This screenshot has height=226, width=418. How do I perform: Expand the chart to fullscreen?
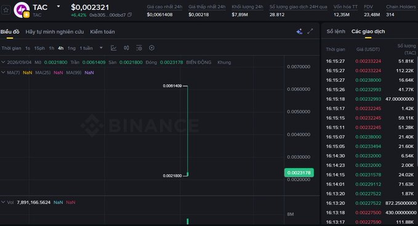[310, 31]
